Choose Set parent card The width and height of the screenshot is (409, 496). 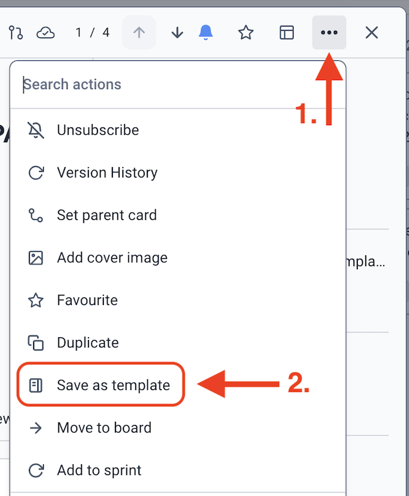(x=106, y=215)
